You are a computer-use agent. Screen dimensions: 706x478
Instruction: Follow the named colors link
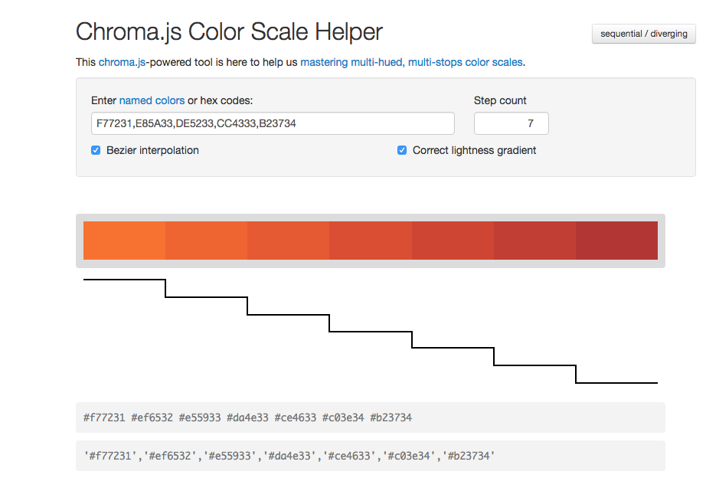tap(152, 100)
